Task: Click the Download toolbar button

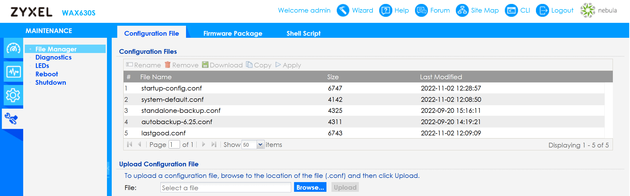Action: pos(222,65)
